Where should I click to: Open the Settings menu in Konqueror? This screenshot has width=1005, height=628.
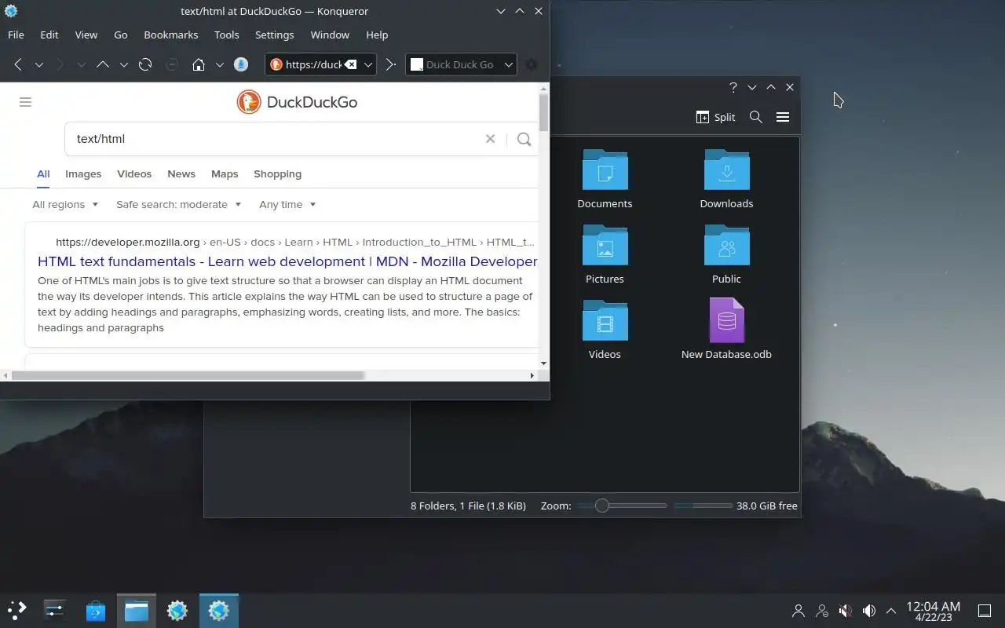(x=275, y=35)
